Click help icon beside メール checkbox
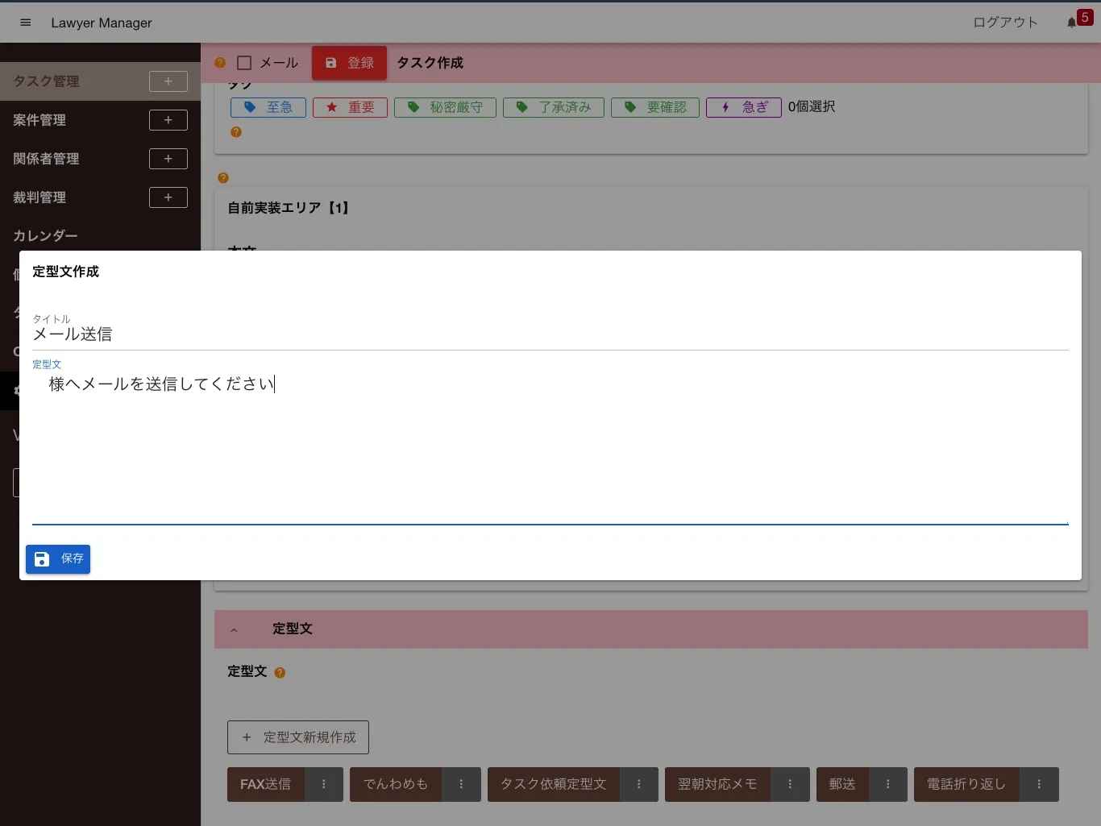The height and width of the screenshot is (826, 1101). [x=220, y=63]
